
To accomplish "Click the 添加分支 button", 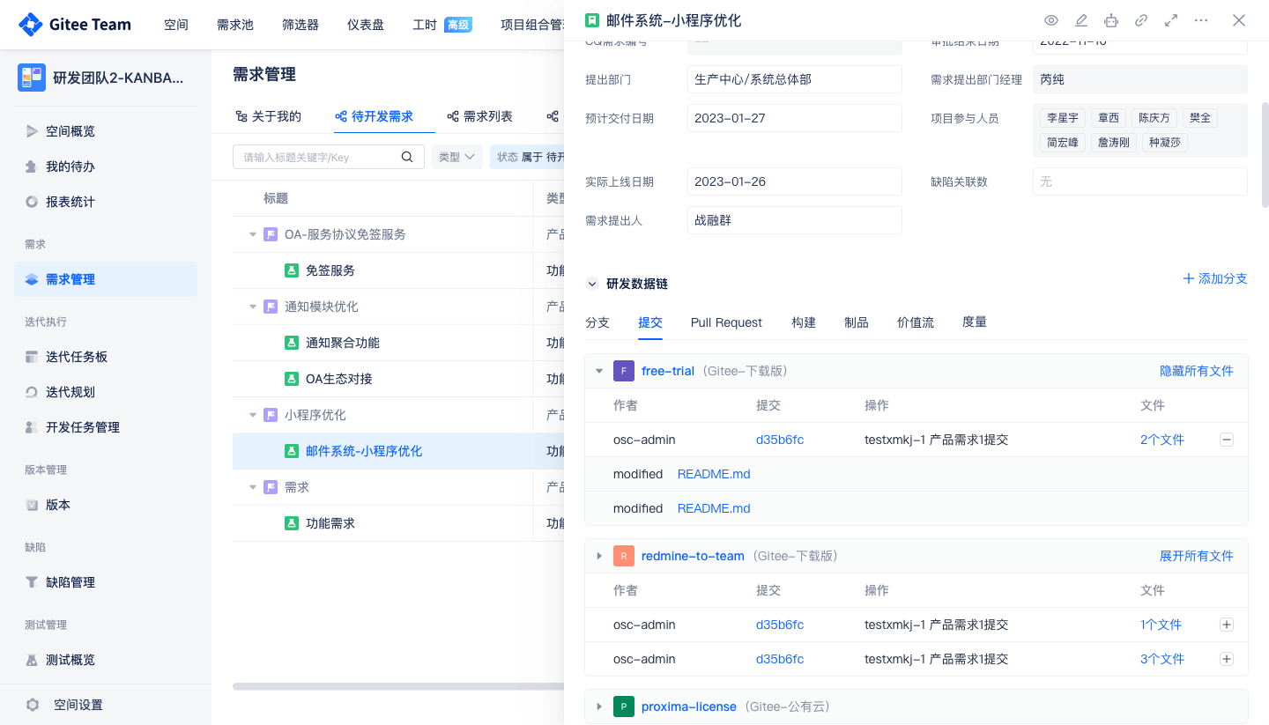I will (x=1215, y=278).
